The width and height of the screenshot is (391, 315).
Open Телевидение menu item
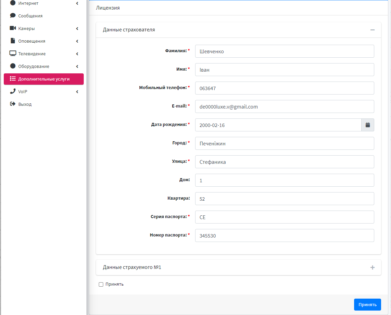[x=44, y=54]
